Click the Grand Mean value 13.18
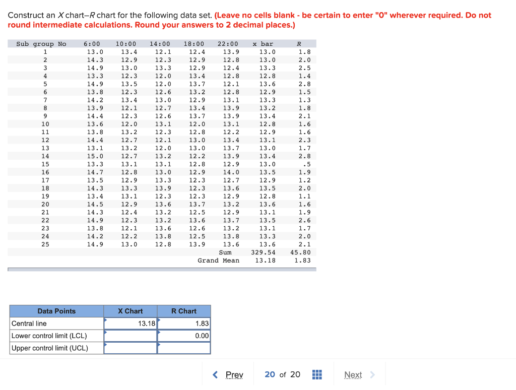This screenshot has height=390, width=516. coord(266,260)
